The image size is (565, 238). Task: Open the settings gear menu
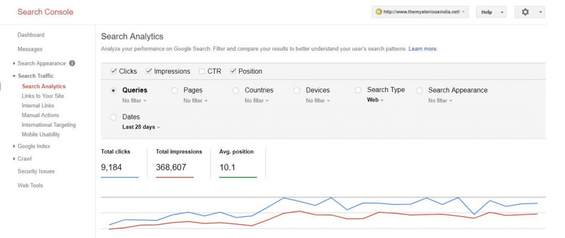(529, 12)
